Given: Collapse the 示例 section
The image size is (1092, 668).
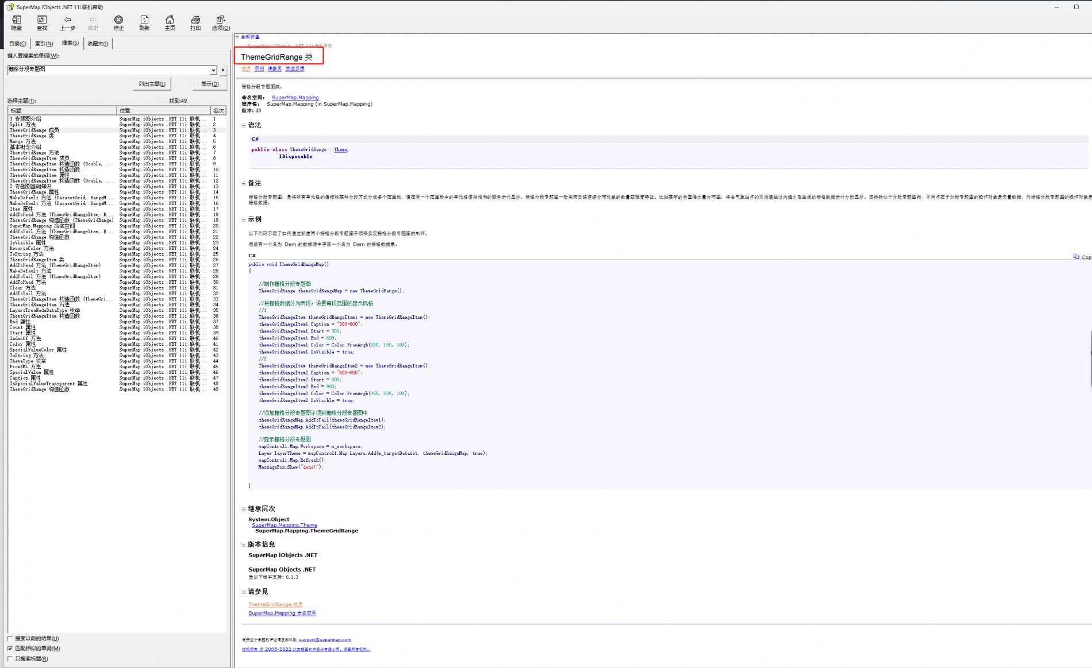Looking at the screenshot, I should tap(244, 219).
